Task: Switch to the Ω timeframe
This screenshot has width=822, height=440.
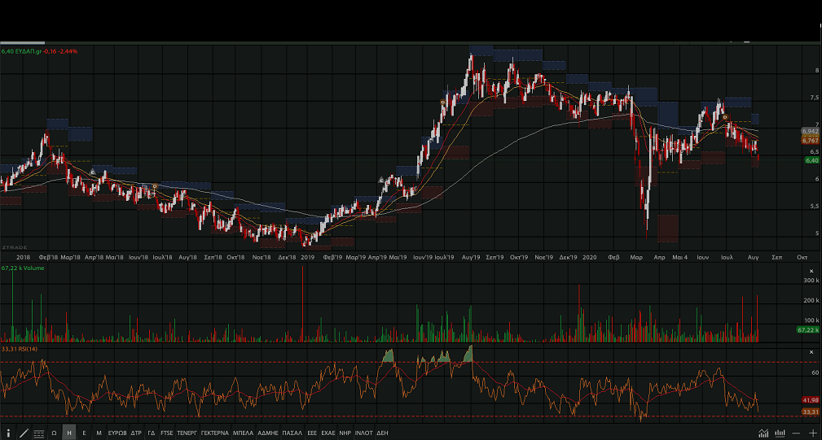Action: pos(54,433)
